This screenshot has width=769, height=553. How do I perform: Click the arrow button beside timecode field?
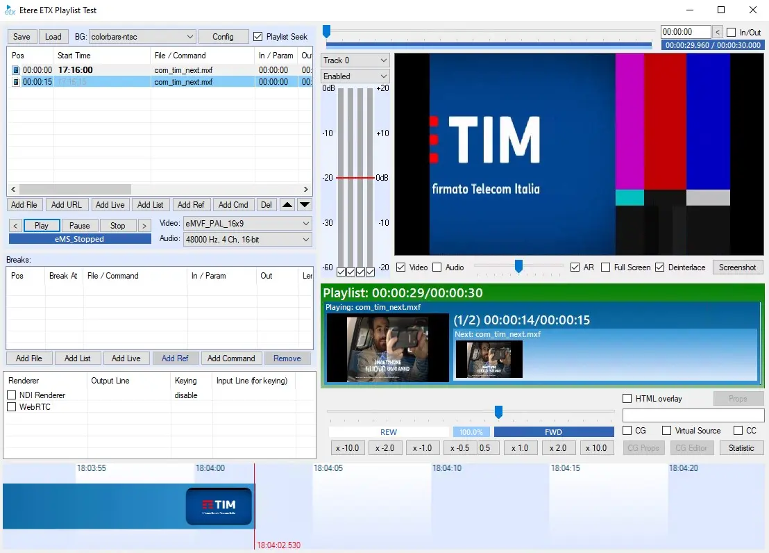[718, 32]
